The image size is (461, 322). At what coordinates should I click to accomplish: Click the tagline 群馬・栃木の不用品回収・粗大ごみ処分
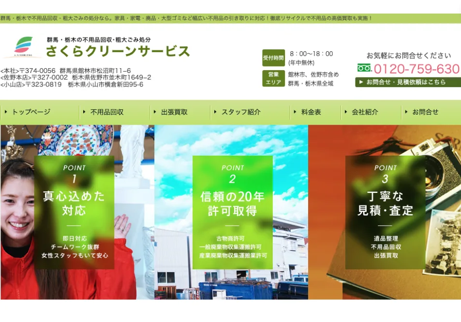(99, 40)
